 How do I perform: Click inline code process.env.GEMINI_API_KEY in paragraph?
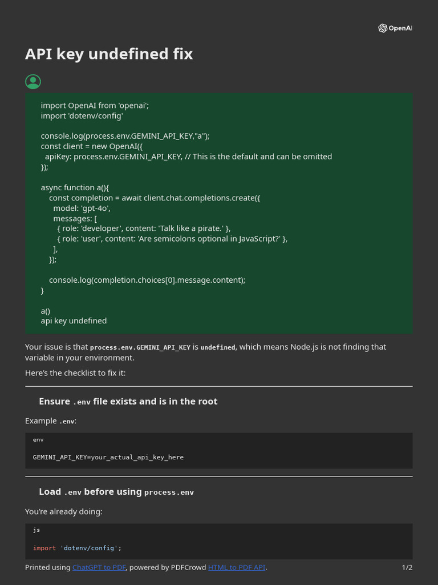pyautogui.click(x=140, y=347)
